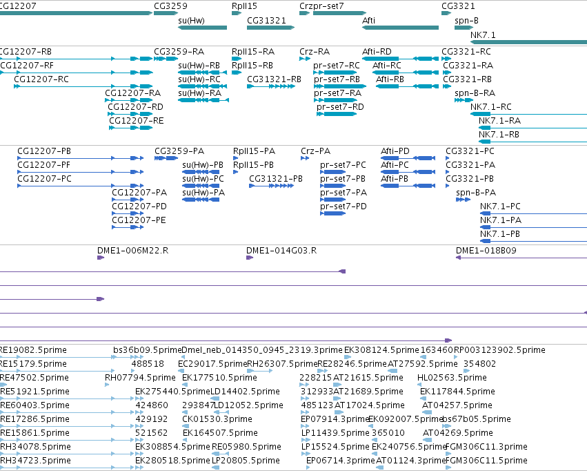Select the bs36b09.5prime EST label
This screenshot has width=587, height=471.
(147, 350)
